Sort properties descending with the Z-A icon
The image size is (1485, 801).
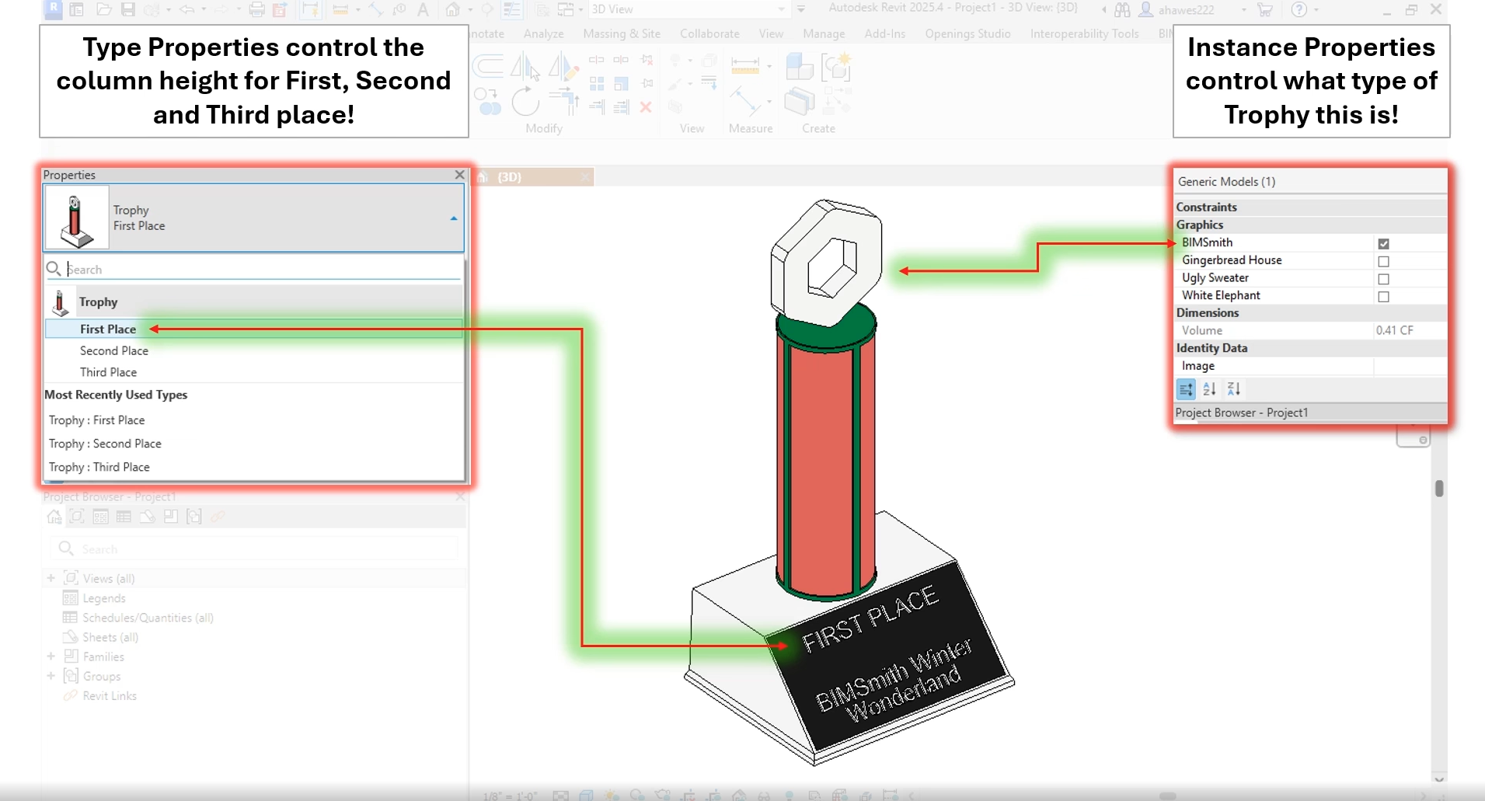tap(1233, 389)
